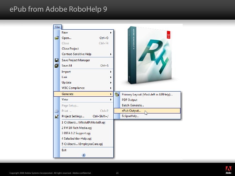Click the Save All disks icon

pyautogui.click(x=57, y=66)
